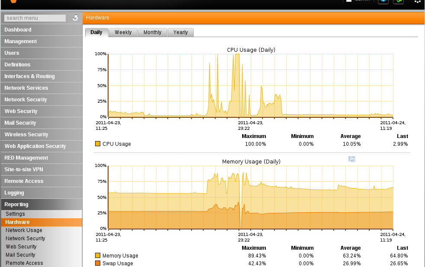This screenshot has height=267, width=425.
Task: Open the Dashboard menu item
Action: (x=18, y=30)
